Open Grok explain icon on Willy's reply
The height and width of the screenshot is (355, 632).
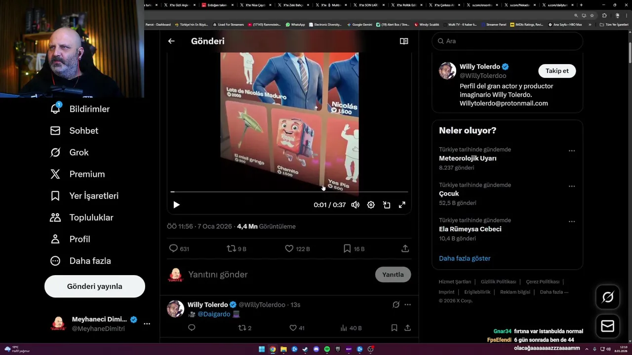(396, 305)
